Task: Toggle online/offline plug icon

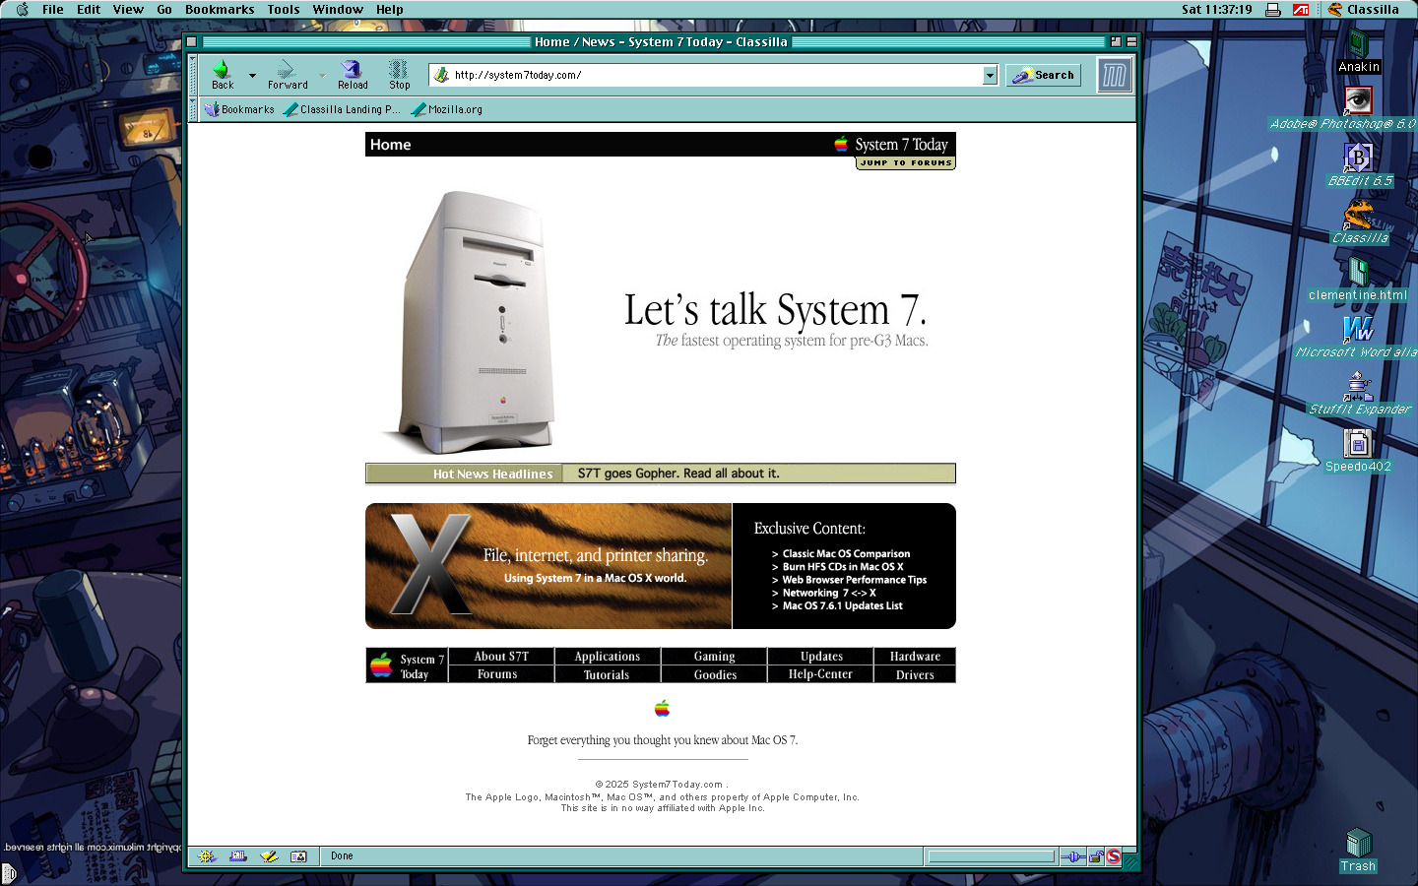Action: coord(1072,856)
